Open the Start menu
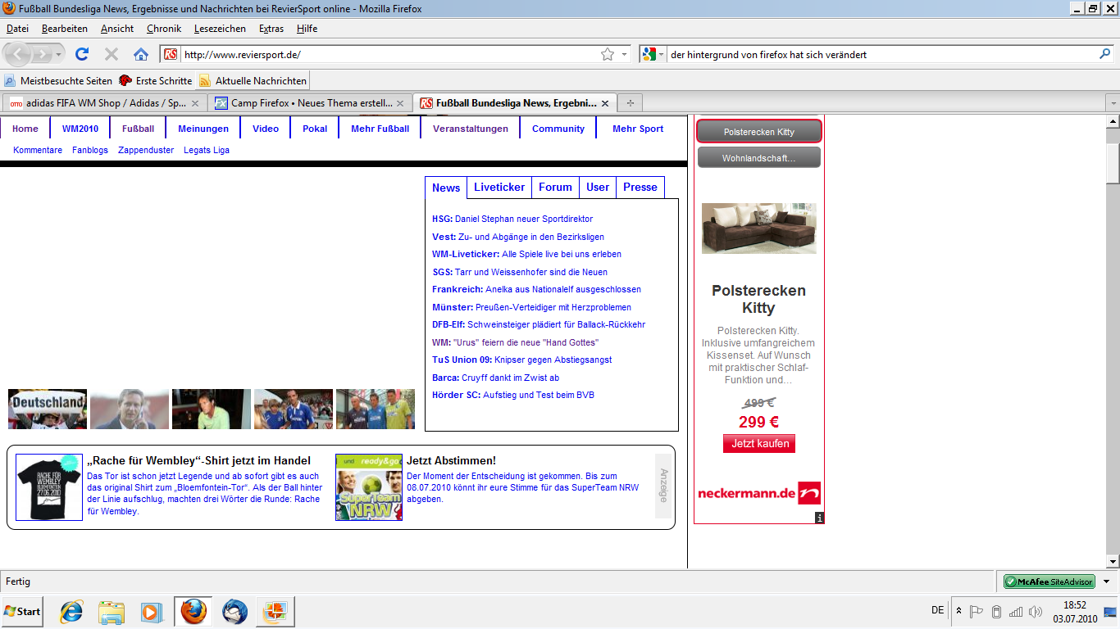The height and width of the screenshot is (629, 1120). (x=22, y=612)
